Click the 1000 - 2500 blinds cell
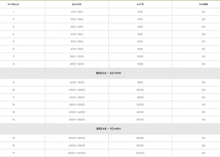Screen dimensions: 220x157 [x=77, y=97]
